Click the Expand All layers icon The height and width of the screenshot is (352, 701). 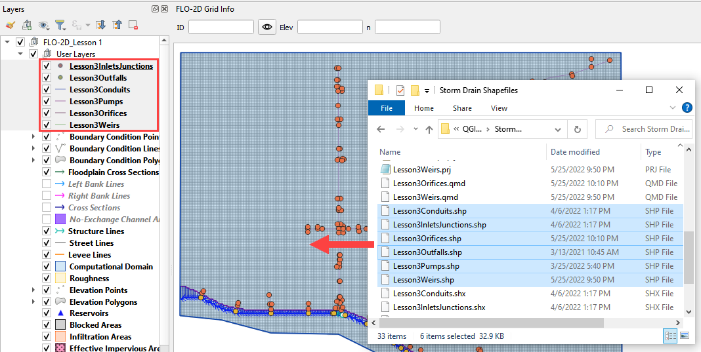[x=100, y=26]
